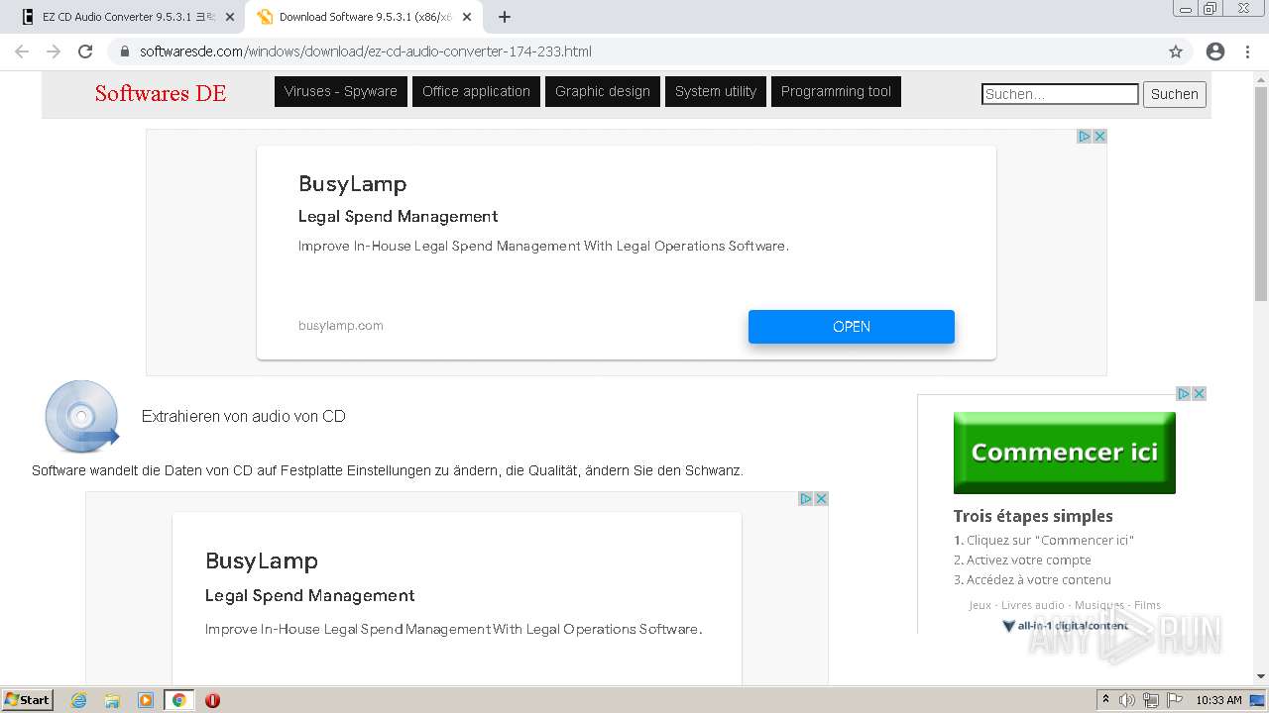Open Programming tool category
The height and width of the screenshot is (713, 1269).
pos(836,91)
